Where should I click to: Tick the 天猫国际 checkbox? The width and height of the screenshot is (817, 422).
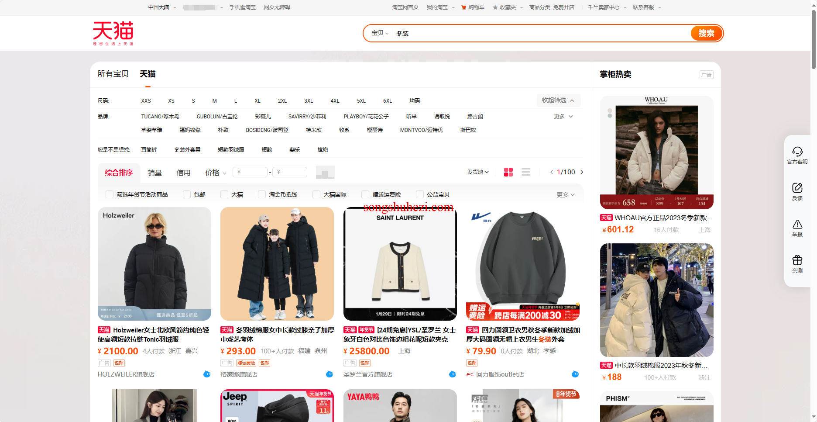(x=316, y=194)
